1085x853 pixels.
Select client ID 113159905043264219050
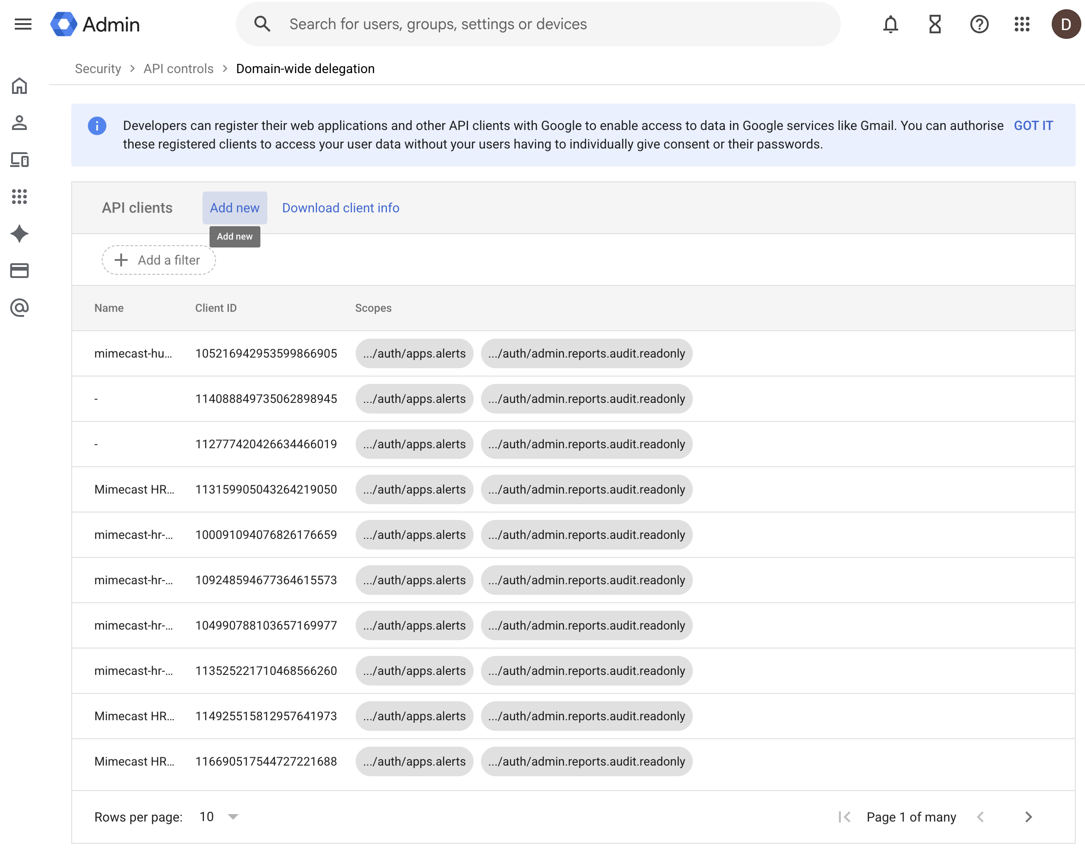coord(266,489)
